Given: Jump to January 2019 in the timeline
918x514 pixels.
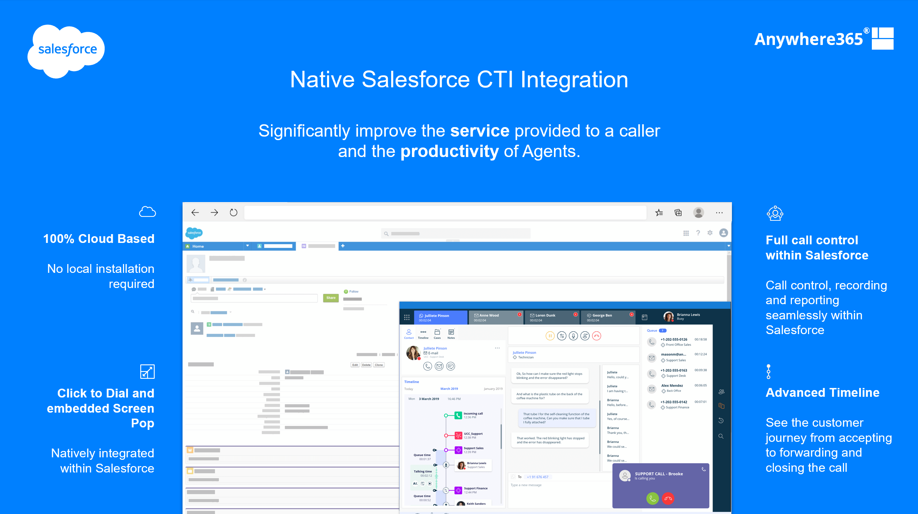Looking at the screenshot, I should pyautogui.click(x=493, y=389).
